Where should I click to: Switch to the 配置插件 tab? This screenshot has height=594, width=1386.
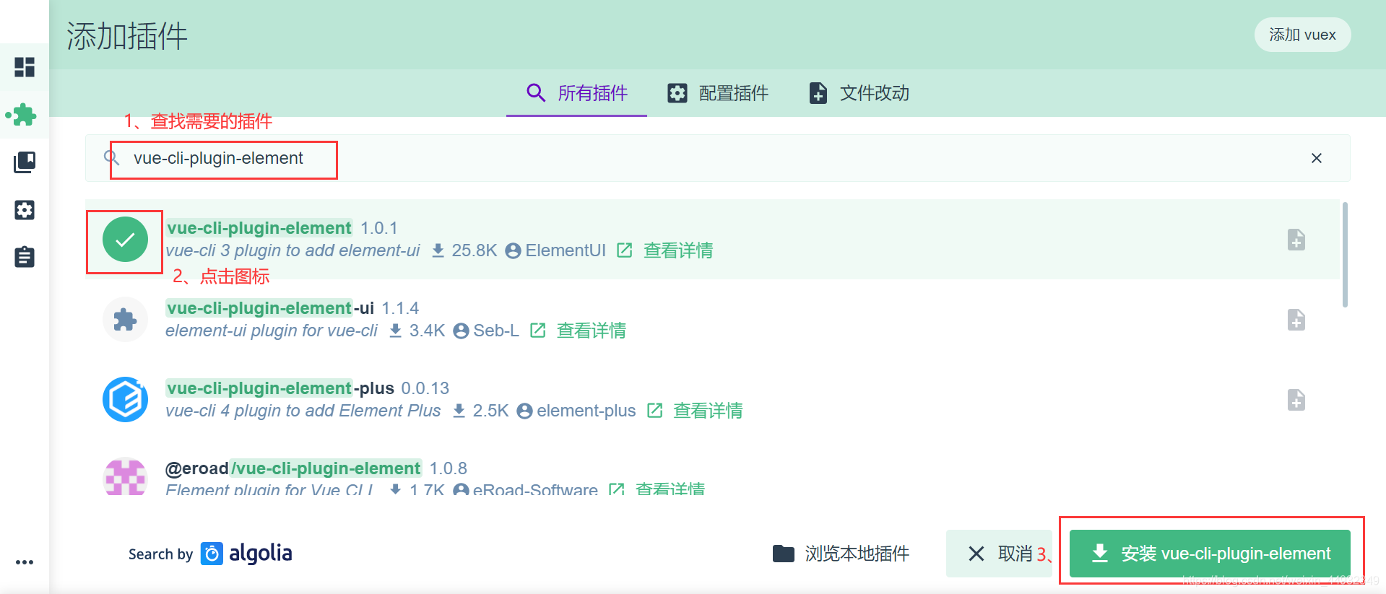(x=717, y=93)
